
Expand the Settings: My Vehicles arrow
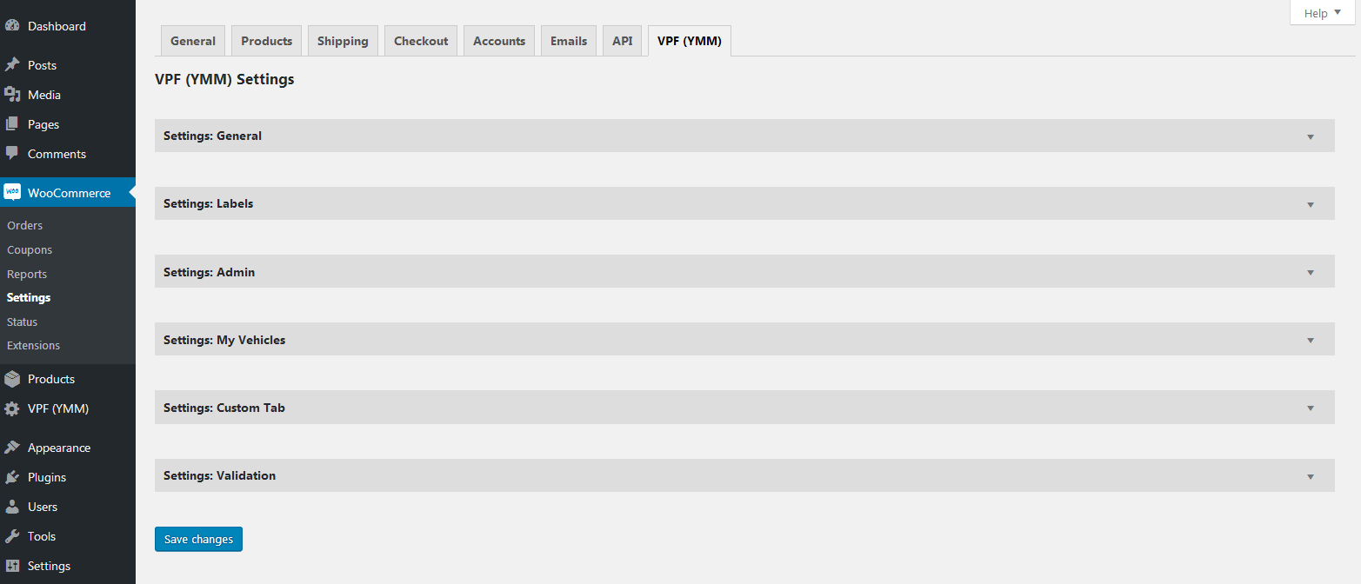1311,340
